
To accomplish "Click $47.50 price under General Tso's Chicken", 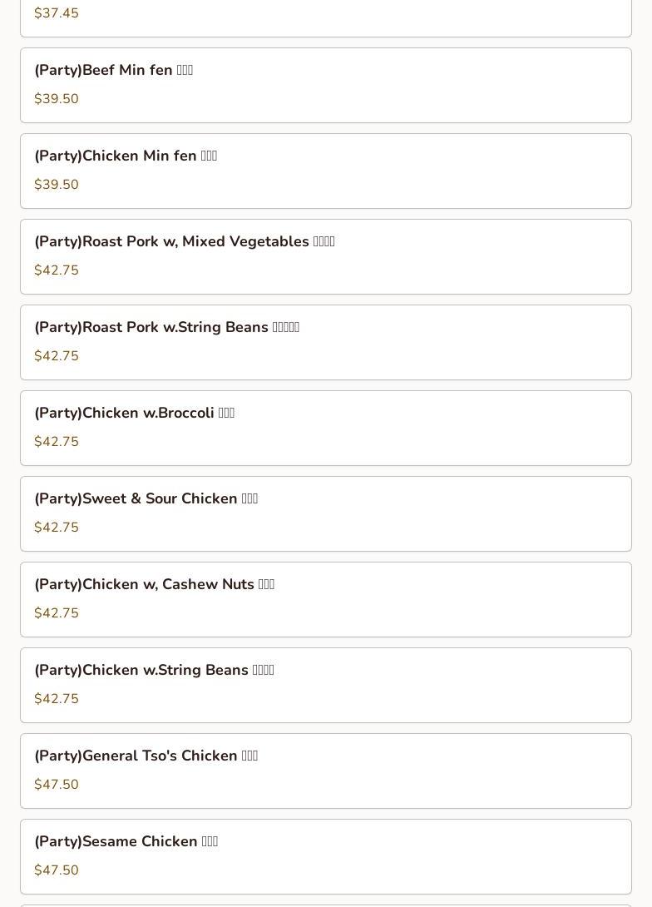I will [x=57, y=785].
